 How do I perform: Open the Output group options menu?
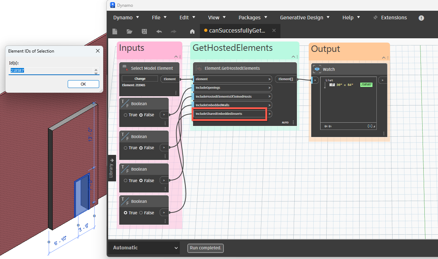point(388,57)
